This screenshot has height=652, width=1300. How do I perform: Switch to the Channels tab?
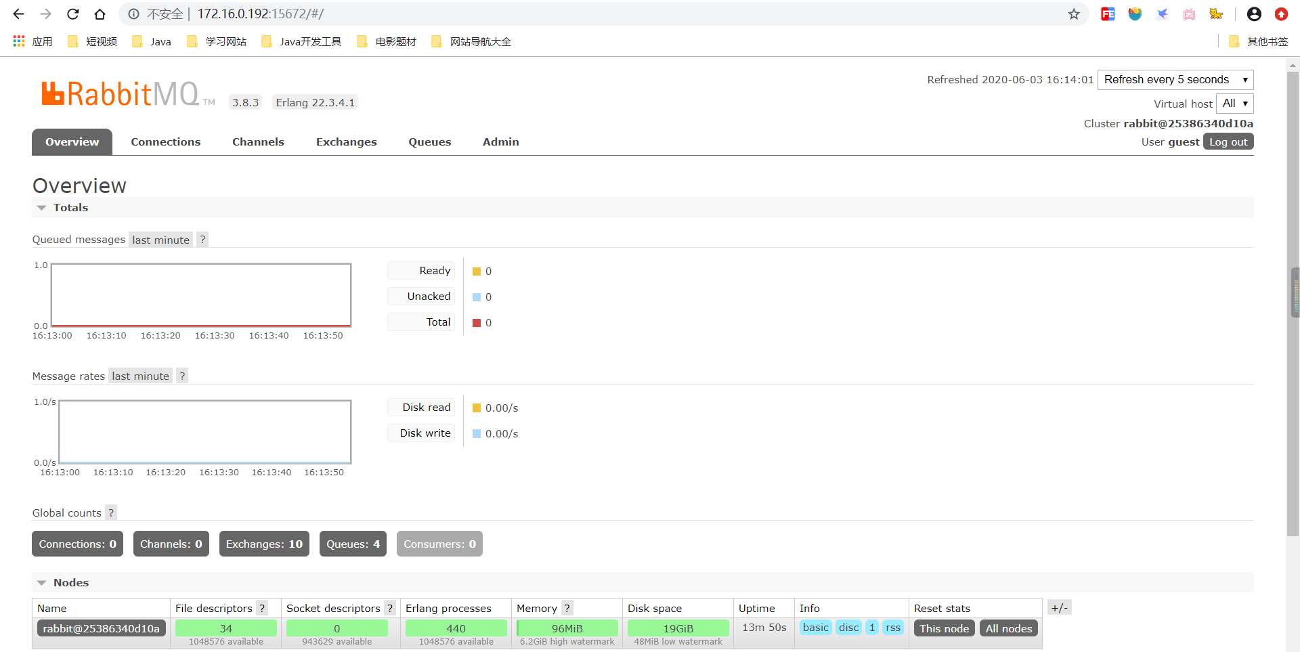click(258, 142)
